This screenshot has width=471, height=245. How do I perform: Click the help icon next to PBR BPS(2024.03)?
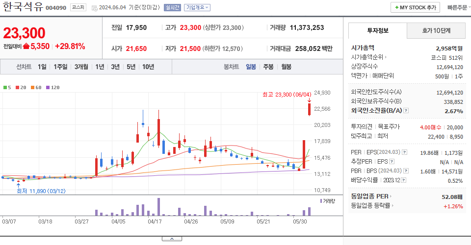(x=406, y=171)
